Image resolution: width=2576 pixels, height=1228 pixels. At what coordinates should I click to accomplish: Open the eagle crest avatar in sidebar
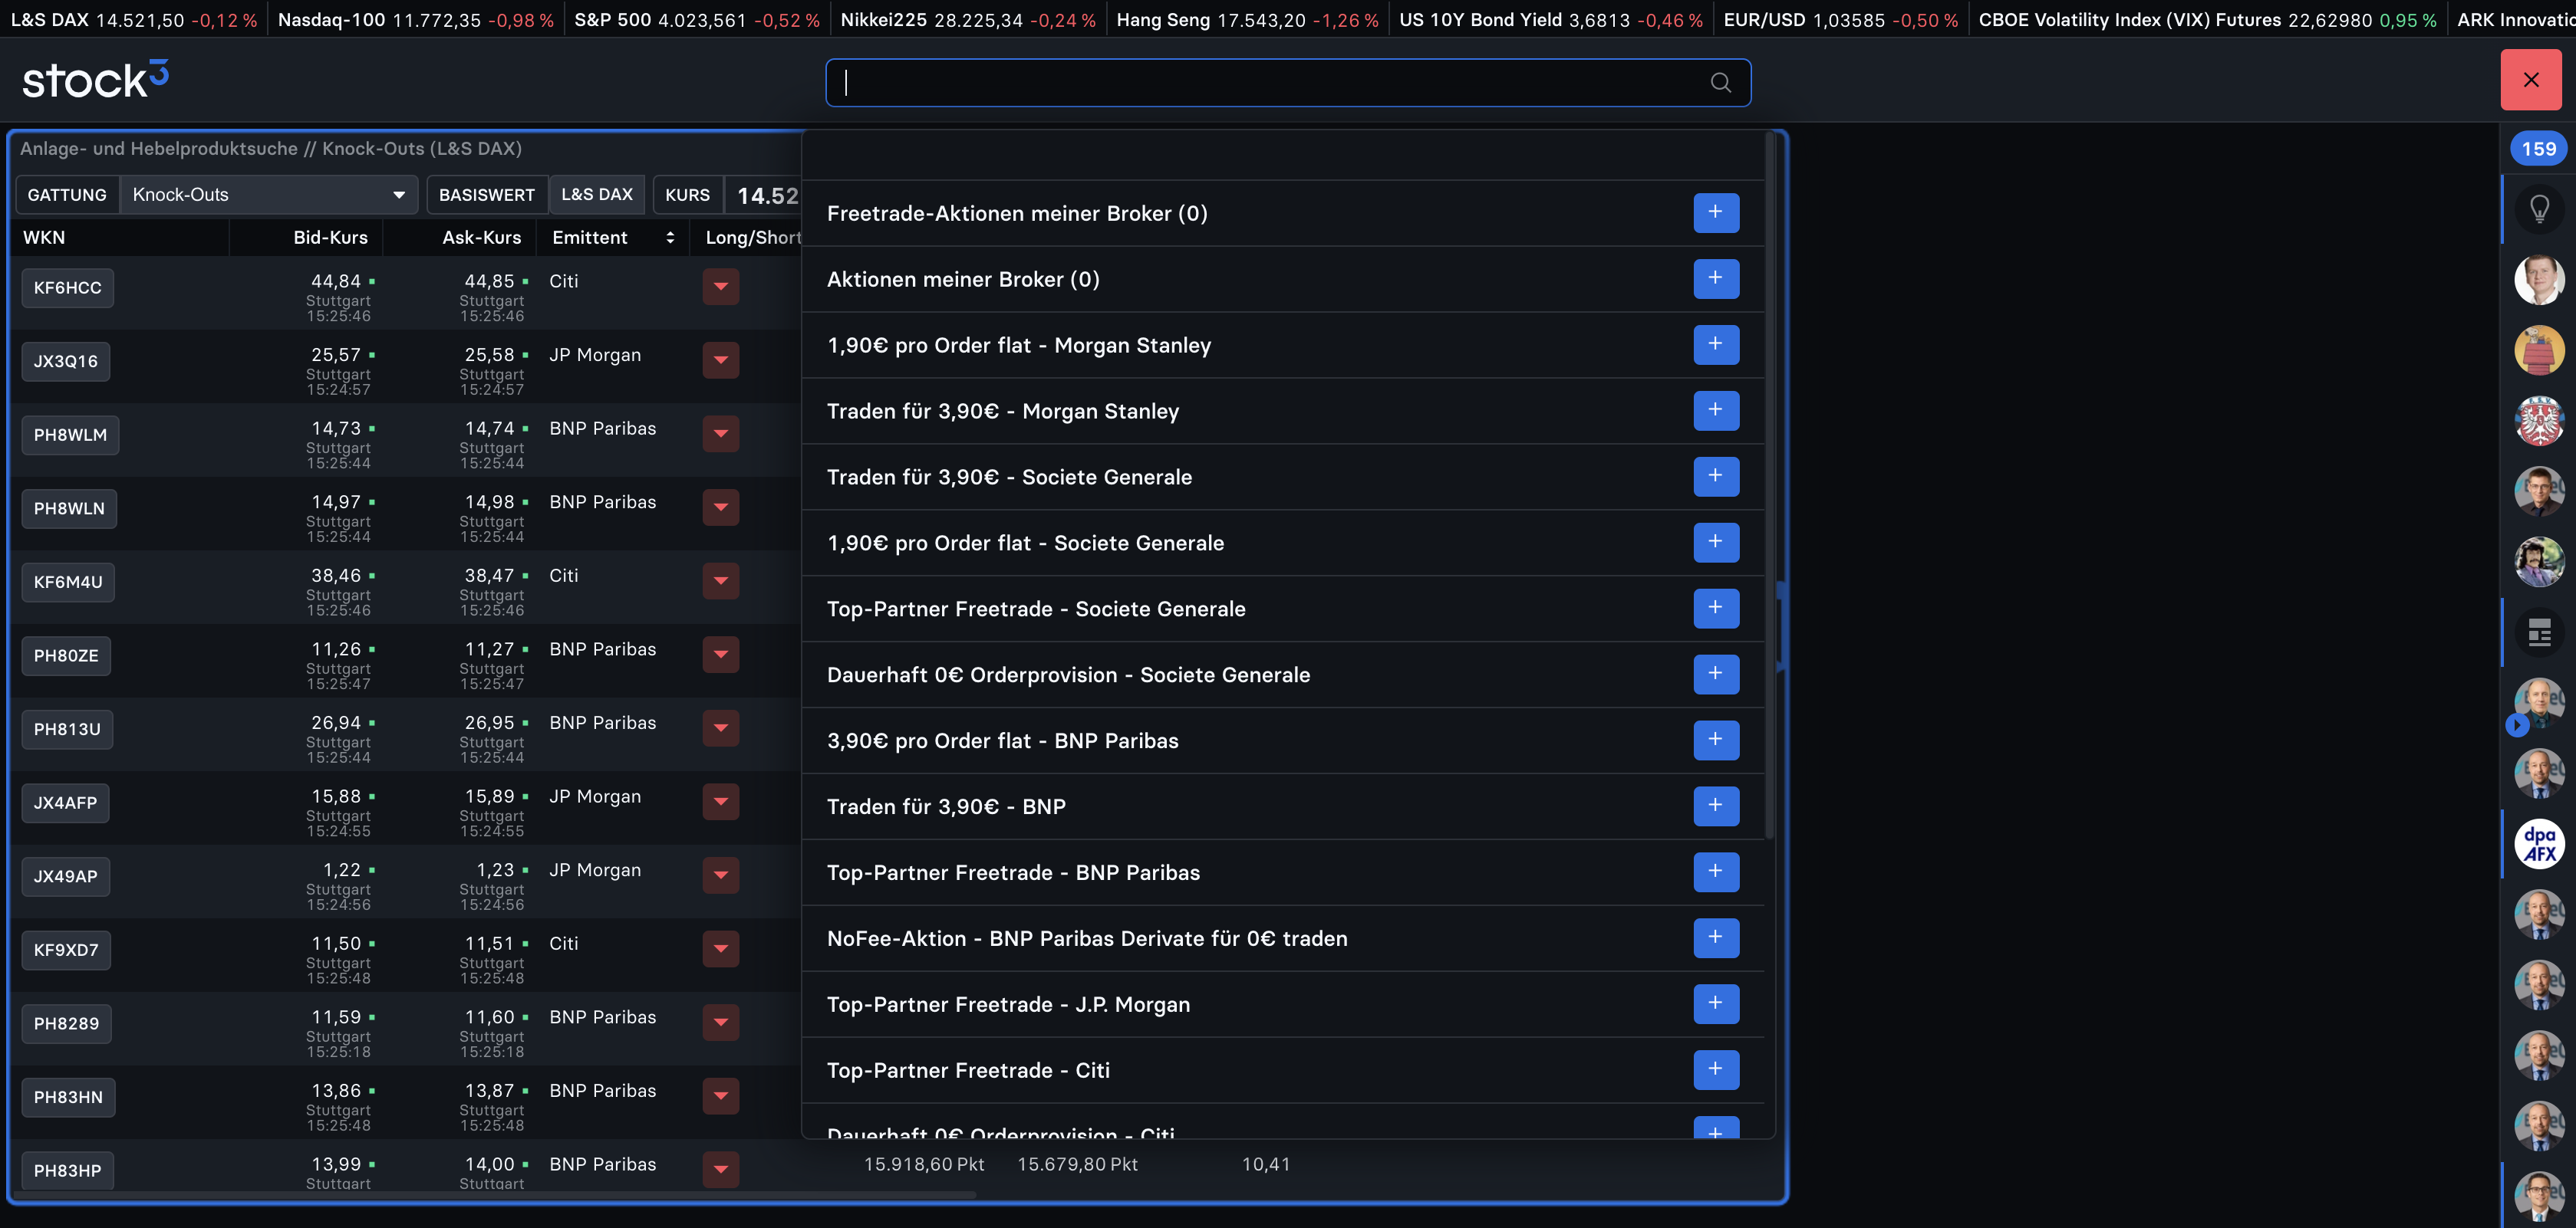[x=2539, y=421]
